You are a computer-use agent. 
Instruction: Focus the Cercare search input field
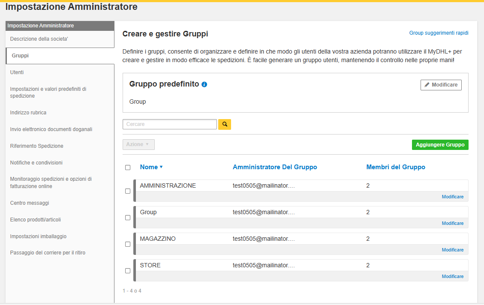(x=169, y=124)
